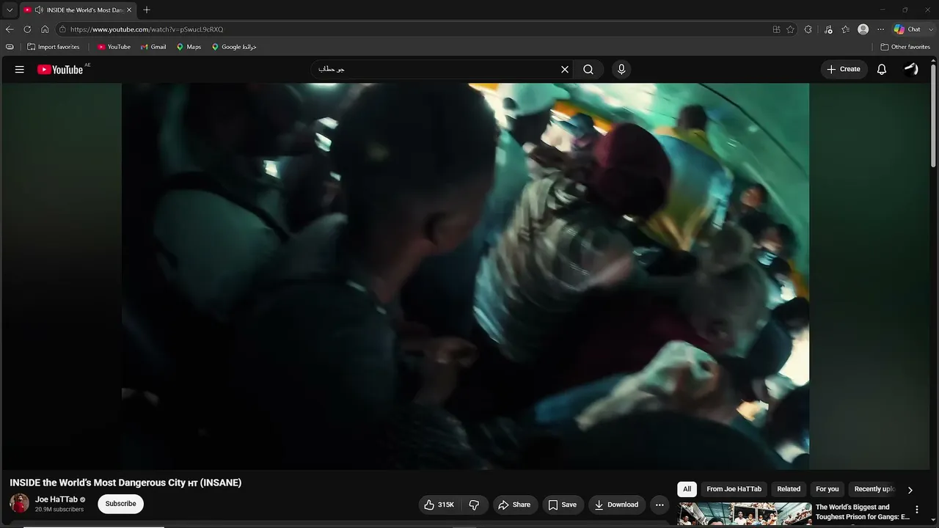This screenshot has width=939, height=528.
Task: Share this video
Action: click(514, 505)
